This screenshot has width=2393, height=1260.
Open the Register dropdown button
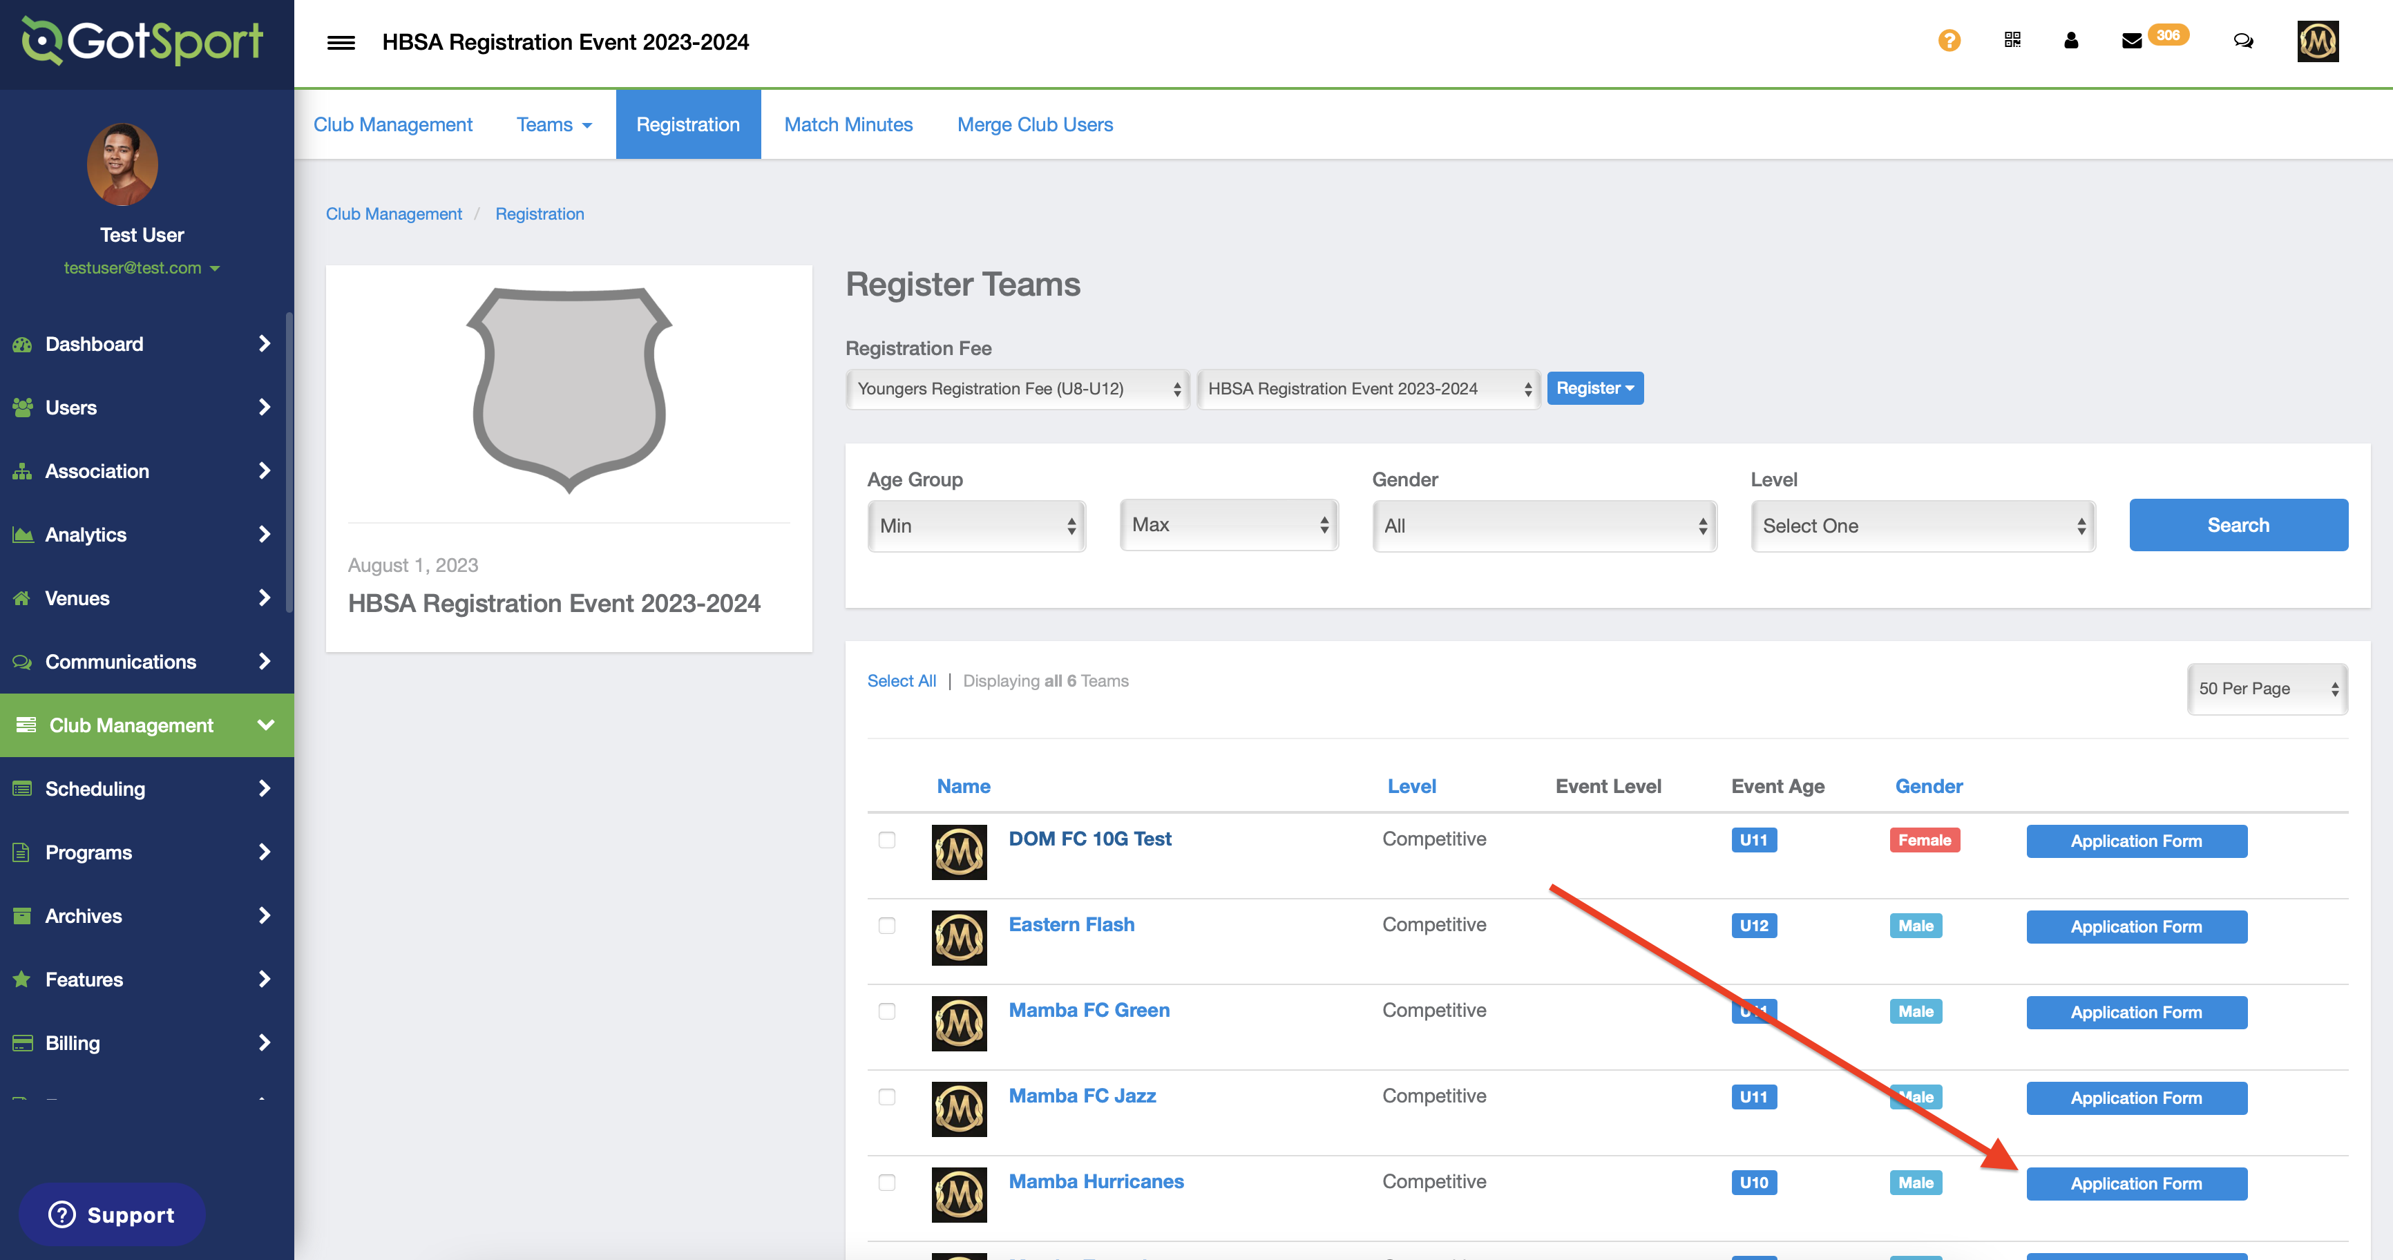pos(1595,388)
